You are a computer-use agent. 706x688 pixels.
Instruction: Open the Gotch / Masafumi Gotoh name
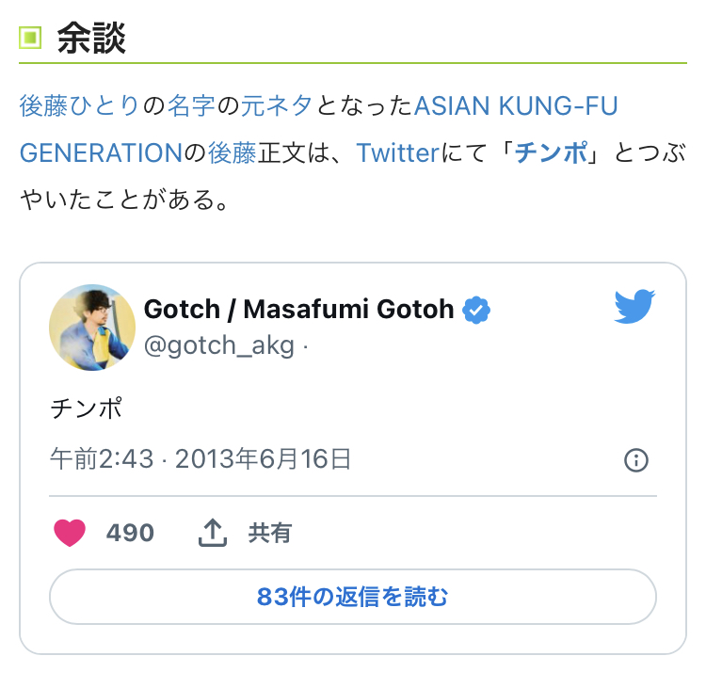click(x=298, y=309)
